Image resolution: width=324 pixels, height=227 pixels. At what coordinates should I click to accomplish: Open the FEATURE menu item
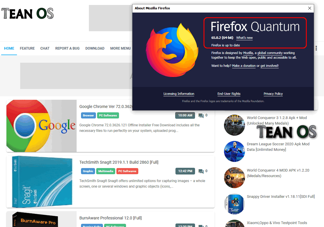point(27,48)
